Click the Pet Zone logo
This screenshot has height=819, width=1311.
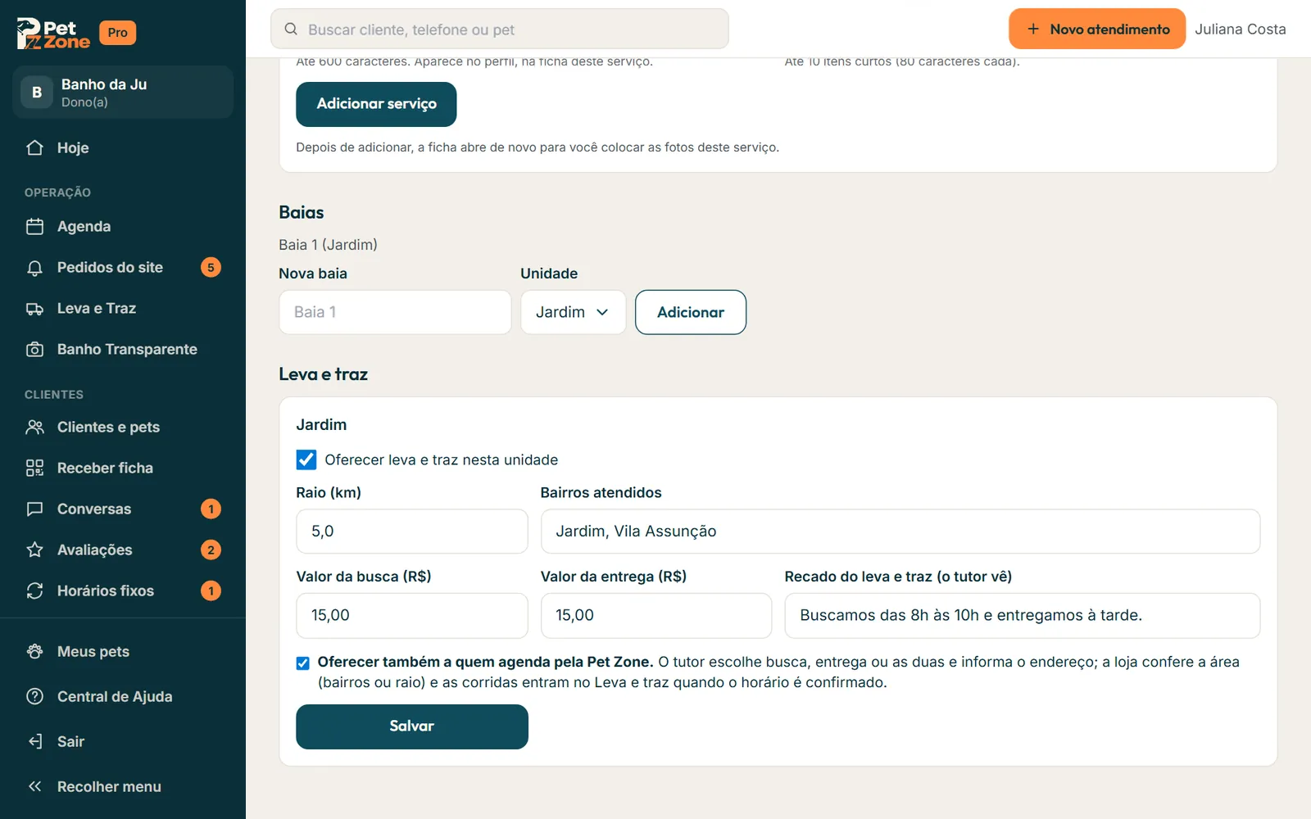click(53, 34)
